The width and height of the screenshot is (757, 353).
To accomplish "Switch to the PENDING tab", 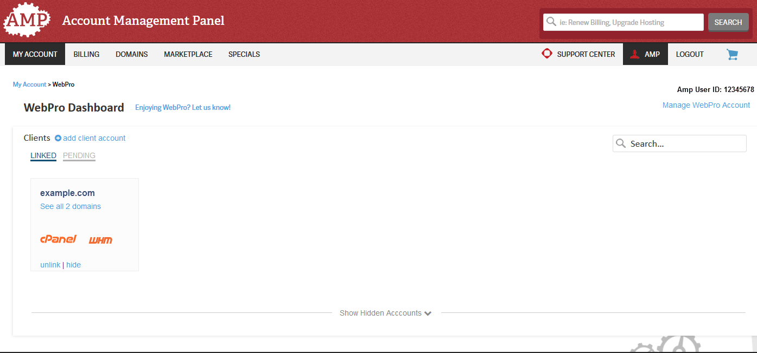I will [79, 156].
